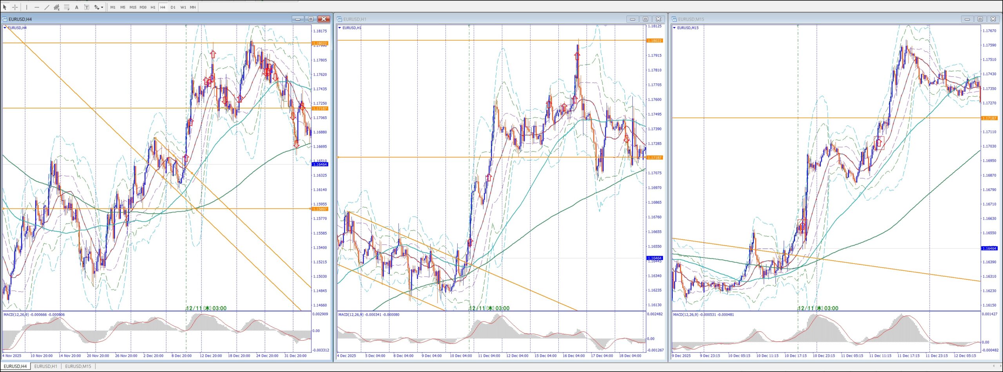Screen dimensions: 1003x372
Task: Toggle the M1 timeframe button
Action: pos(113,7)
